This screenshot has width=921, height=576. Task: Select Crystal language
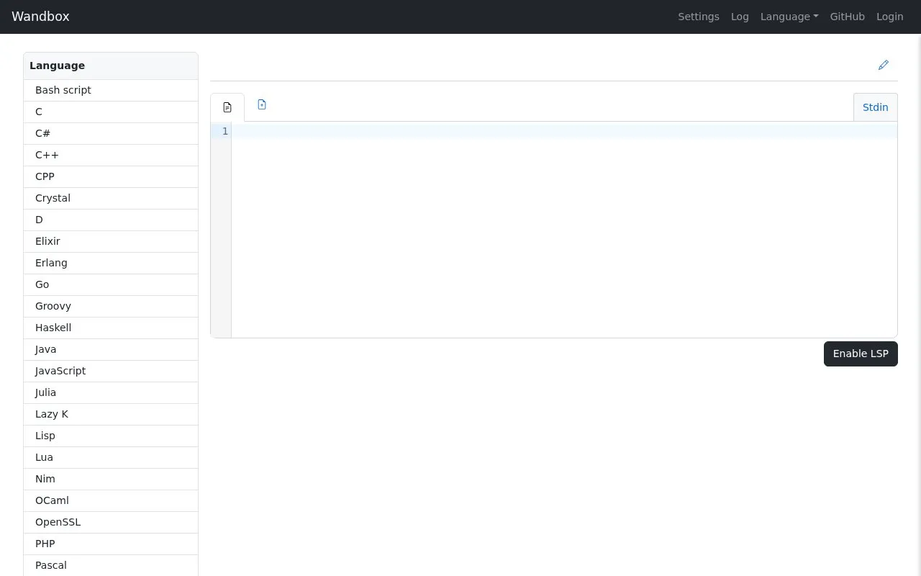tap(111, 198)
